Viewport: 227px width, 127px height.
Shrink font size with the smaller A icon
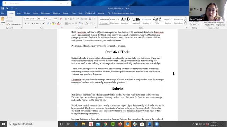(50, 19)
